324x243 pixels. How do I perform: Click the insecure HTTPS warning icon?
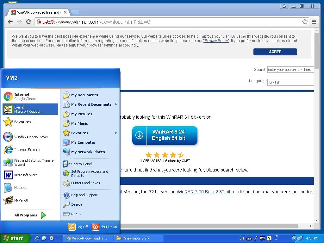point(39,22)
